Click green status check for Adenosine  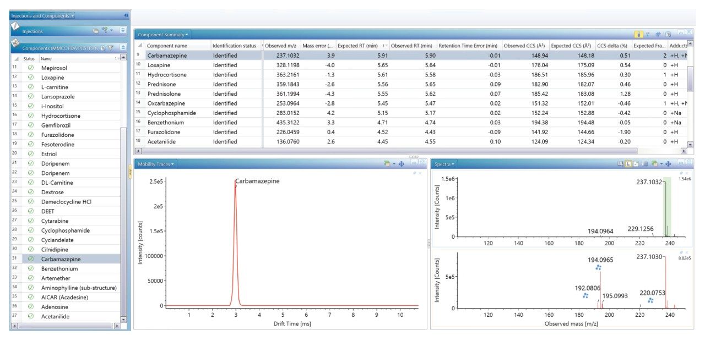(x=30, y=306)
